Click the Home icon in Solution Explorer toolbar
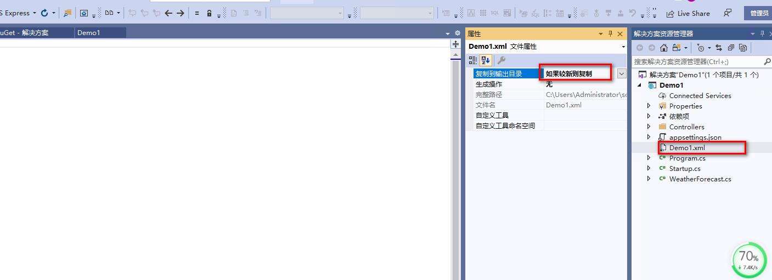 point(664,48)
